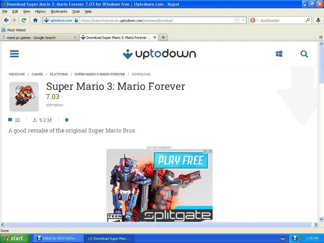Reload the current page
This screenshot has width=324, height=243.
(24, 20)
